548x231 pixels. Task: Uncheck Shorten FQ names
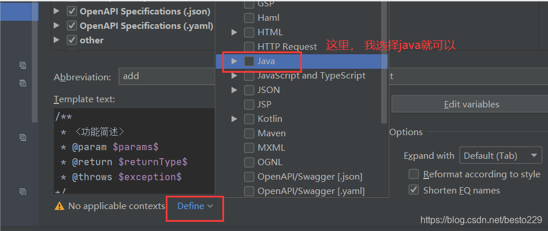[x=414, y=190]
